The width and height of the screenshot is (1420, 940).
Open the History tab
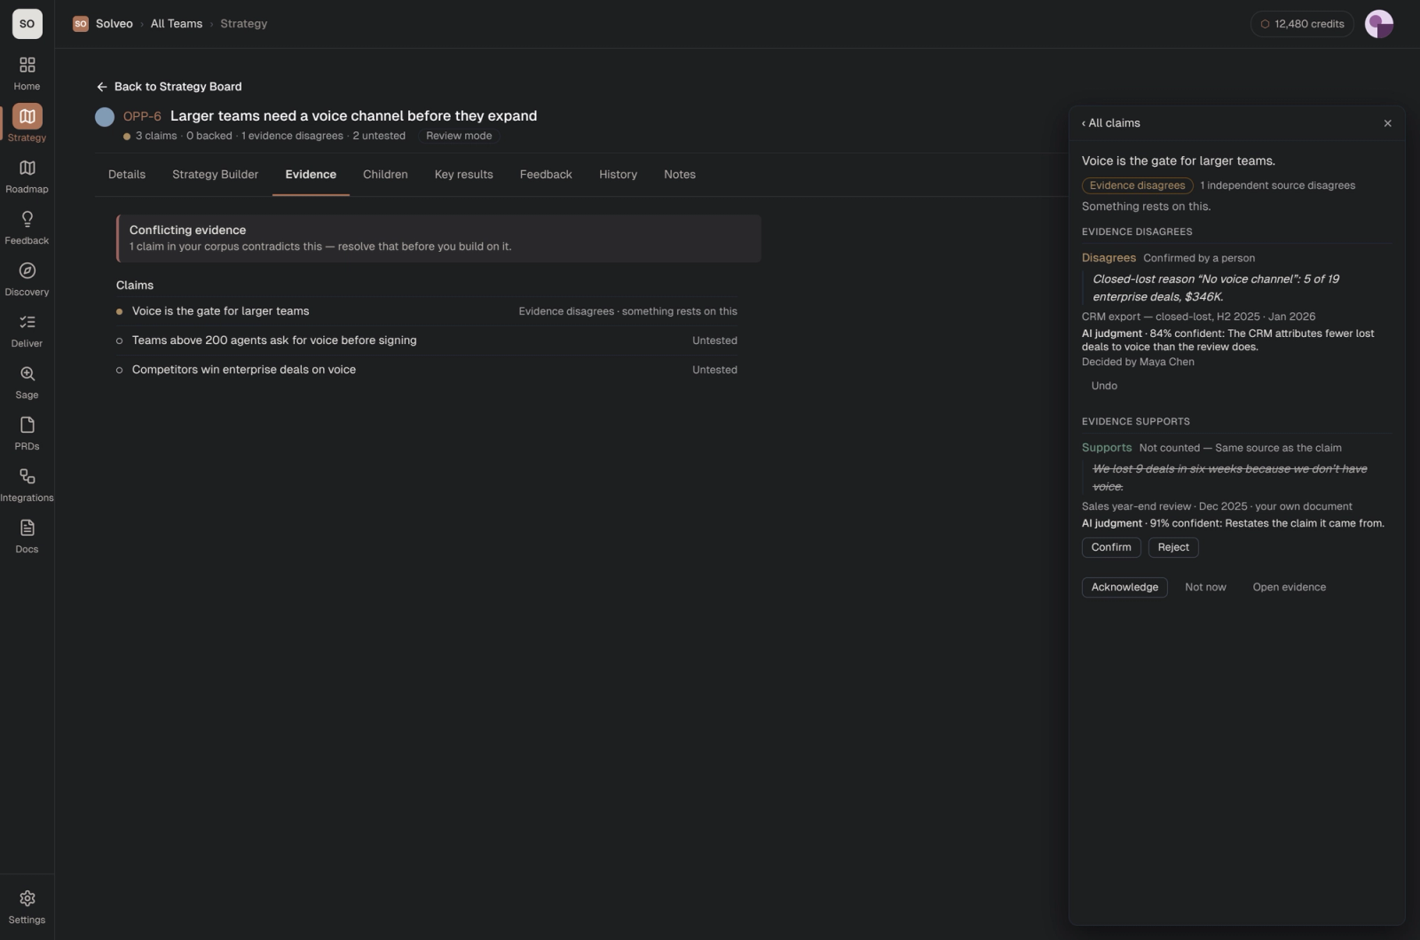point(618,175)
